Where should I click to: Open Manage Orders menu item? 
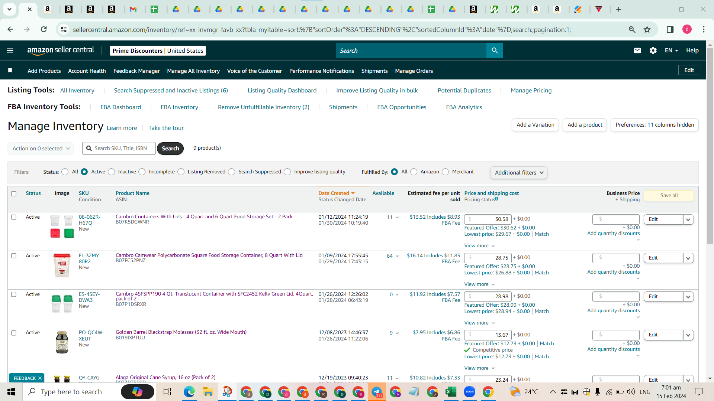(x=414, y=71)
